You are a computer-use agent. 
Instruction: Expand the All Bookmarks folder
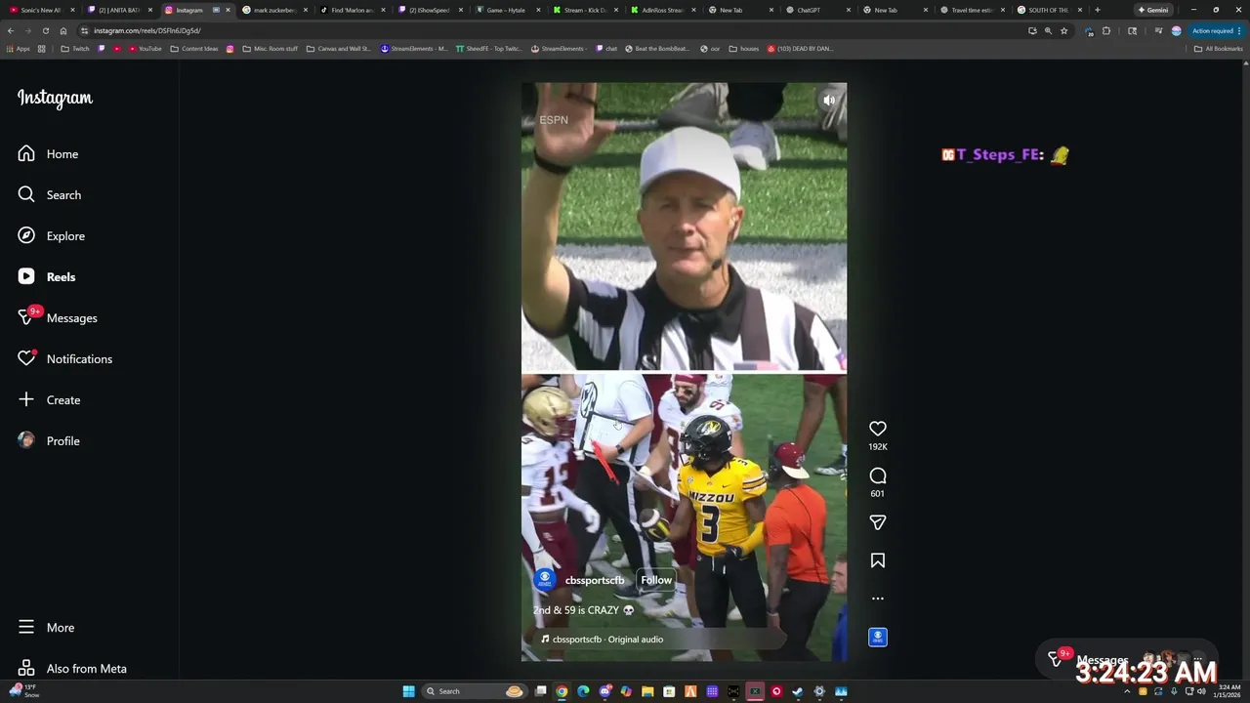click(1218, 49)
